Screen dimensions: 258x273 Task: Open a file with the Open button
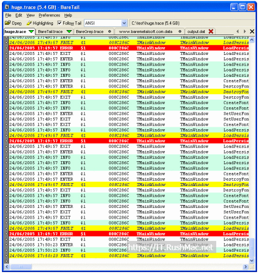[13, 23]
